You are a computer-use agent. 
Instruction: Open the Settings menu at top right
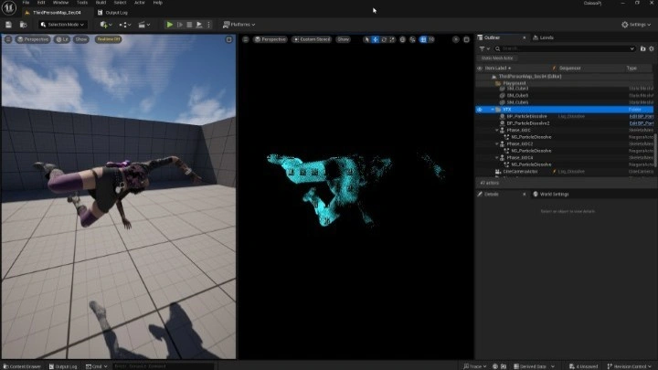[637, 25]
